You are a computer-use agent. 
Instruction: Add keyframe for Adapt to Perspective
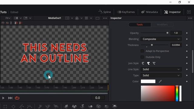click(187, 51)
